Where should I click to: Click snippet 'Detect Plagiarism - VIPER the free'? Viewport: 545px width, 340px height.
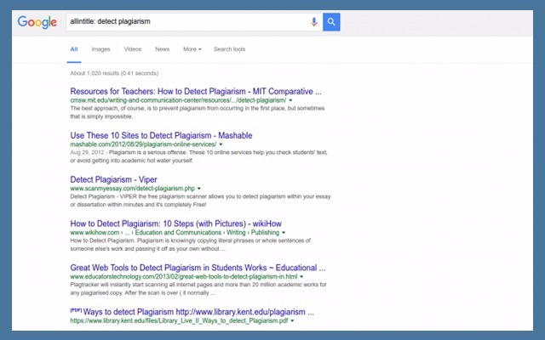coord(200,201)
